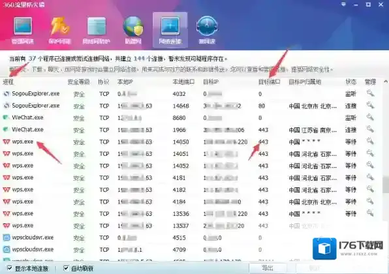The image size is (389, 274).
Task: Click the 中国 北京市 location in SogouExplorer row
Action: [x=313, y=106]
